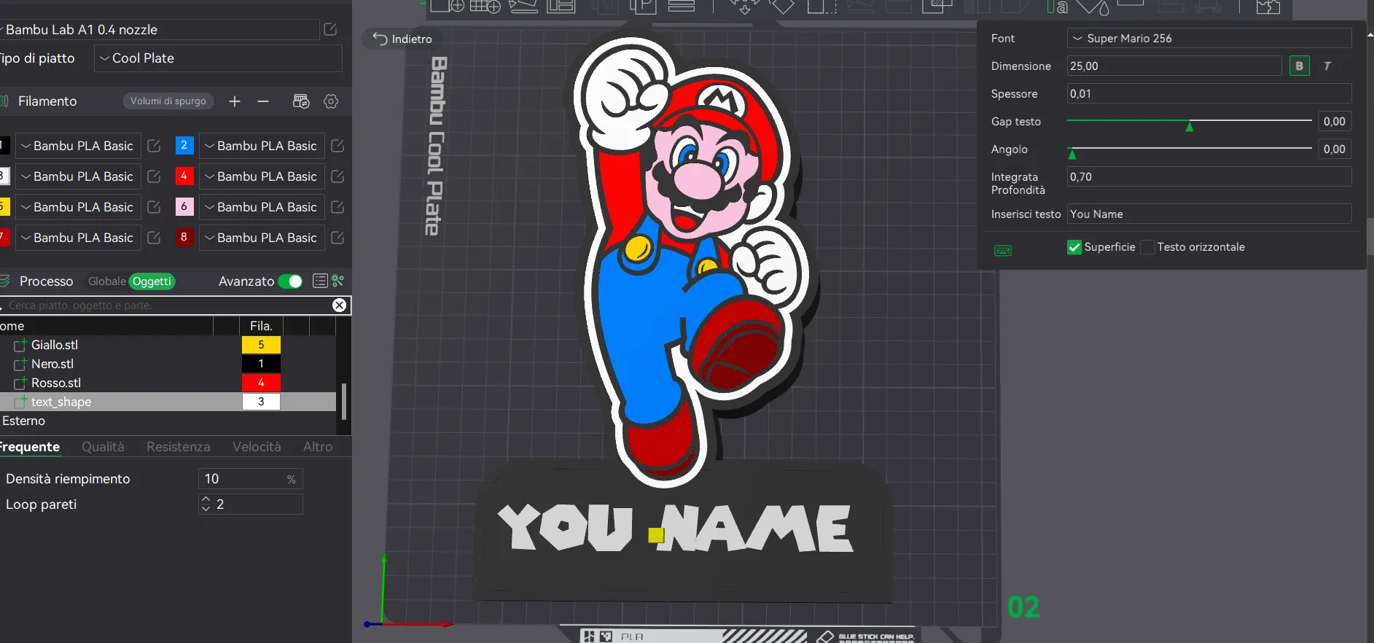Open the Bambu Lab A1 printer dropdown
The height and width of the screenshot is (643, 1374).
pos(159,29)
